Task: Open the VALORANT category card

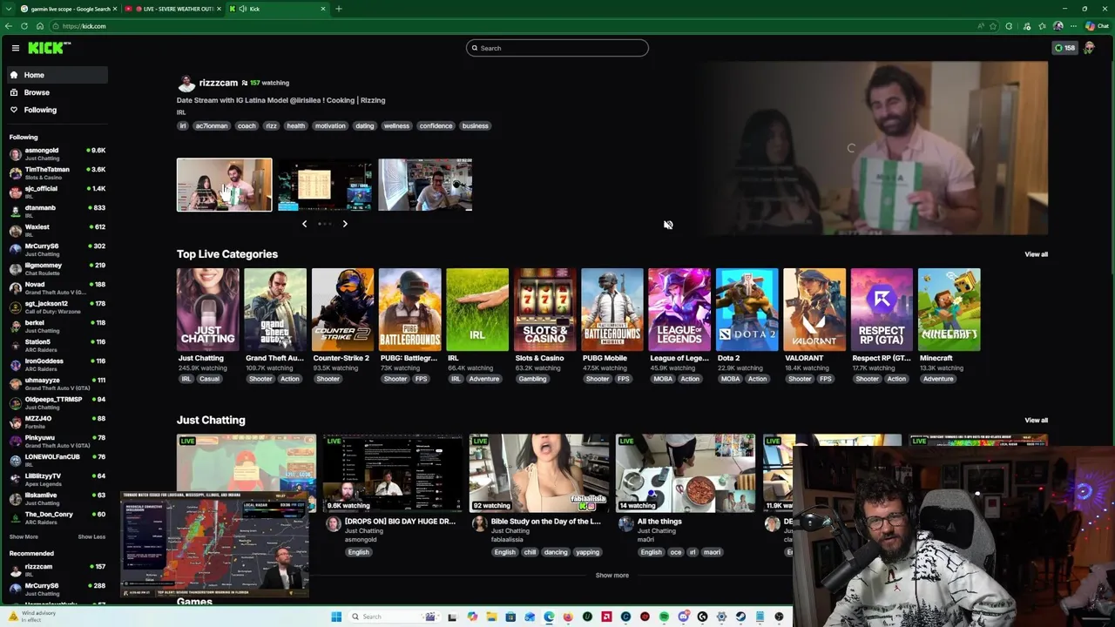Action: [814, 310]
